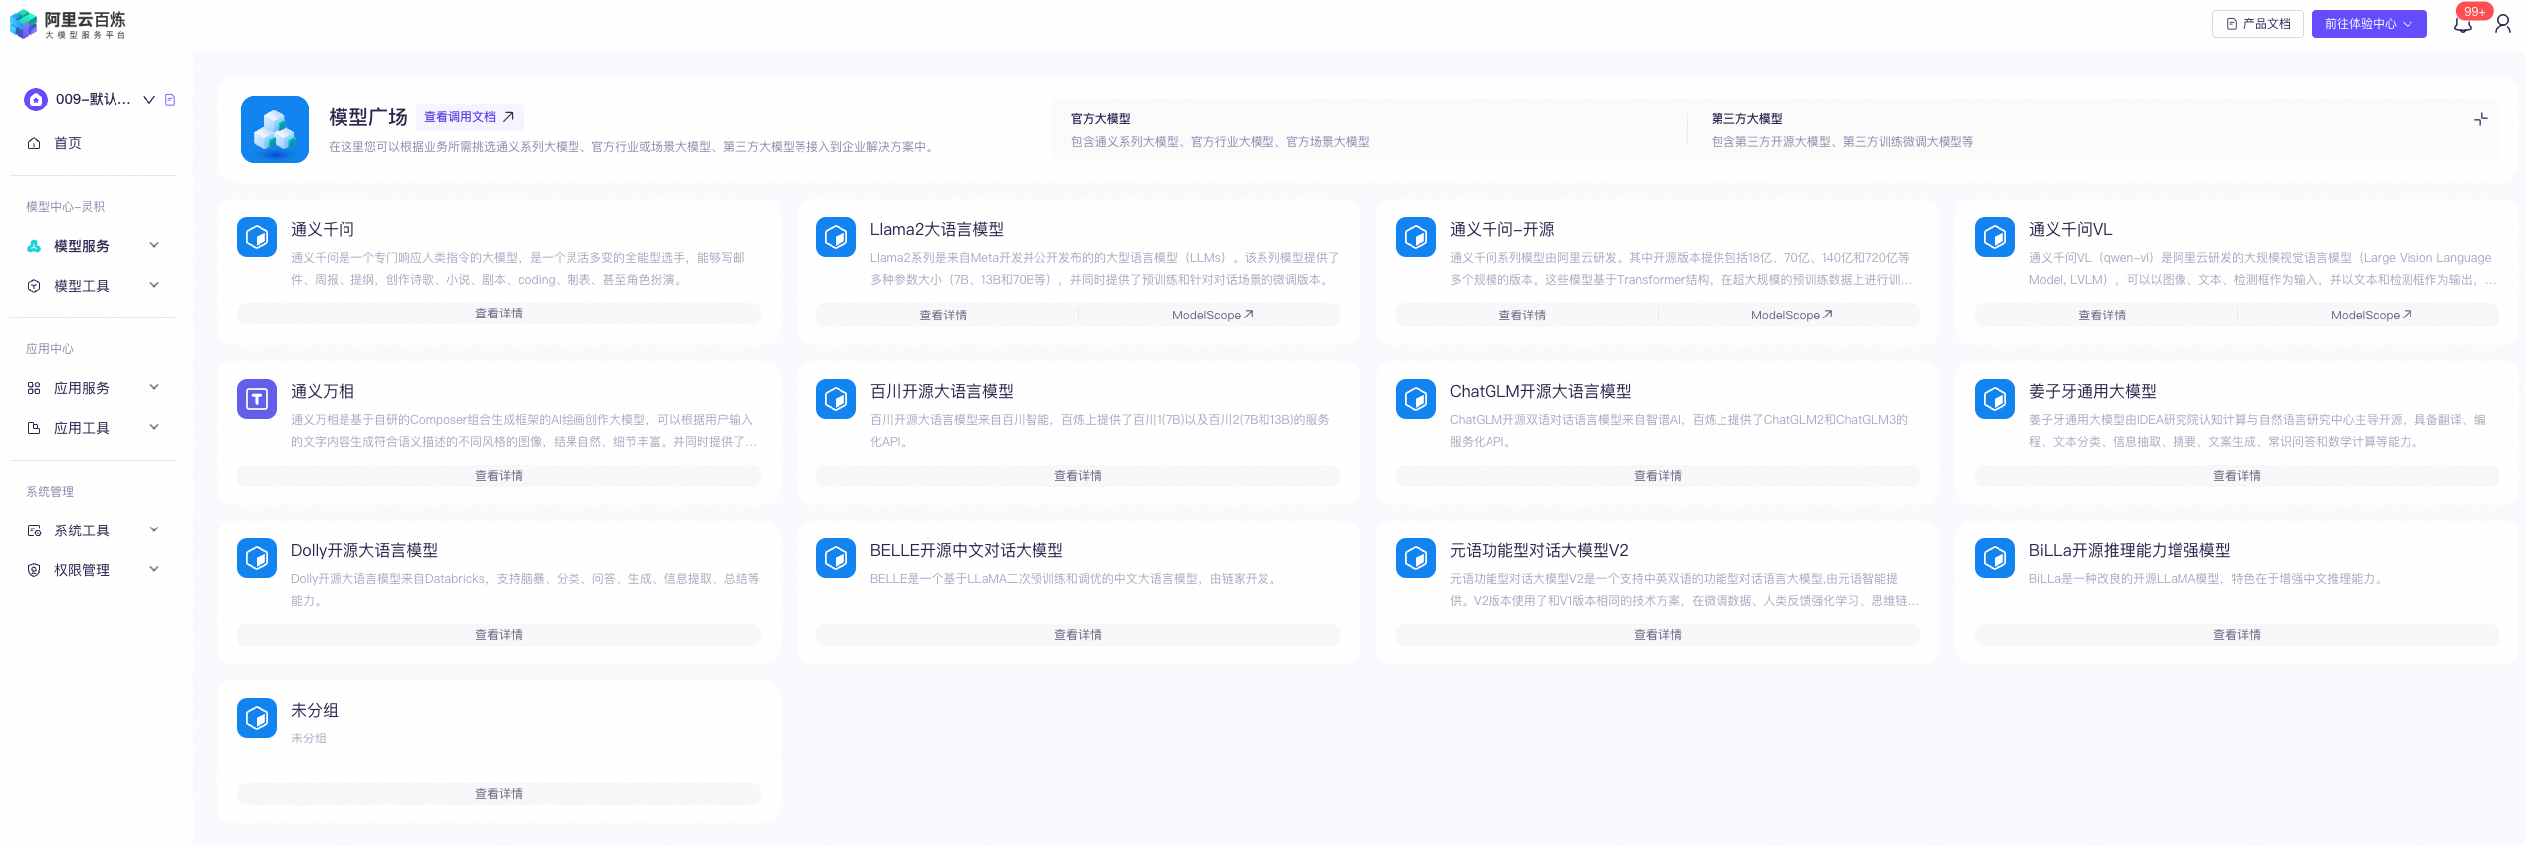This screenshot has height=845, width=2525.
Task: Open the user profile icon
Action: point(2503,24)
